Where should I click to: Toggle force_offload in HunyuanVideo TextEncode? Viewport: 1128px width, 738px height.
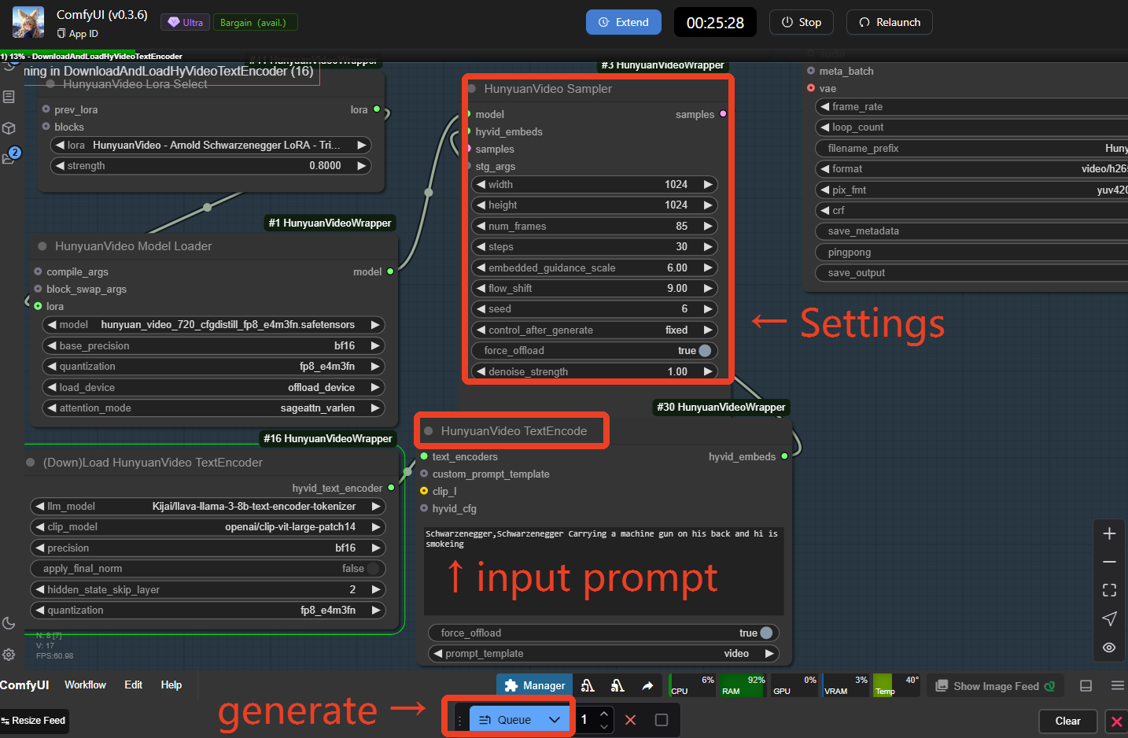[604, 633]
